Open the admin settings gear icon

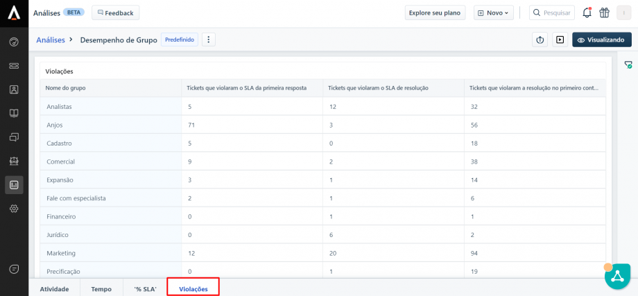point(14,209)
